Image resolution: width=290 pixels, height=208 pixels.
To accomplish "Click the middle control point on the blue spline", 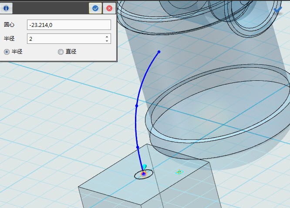I will tap(136, 106).
